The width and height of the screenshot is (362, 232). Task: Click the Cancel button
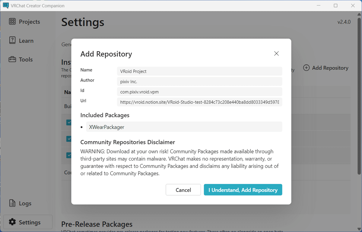tap(183, 190)
